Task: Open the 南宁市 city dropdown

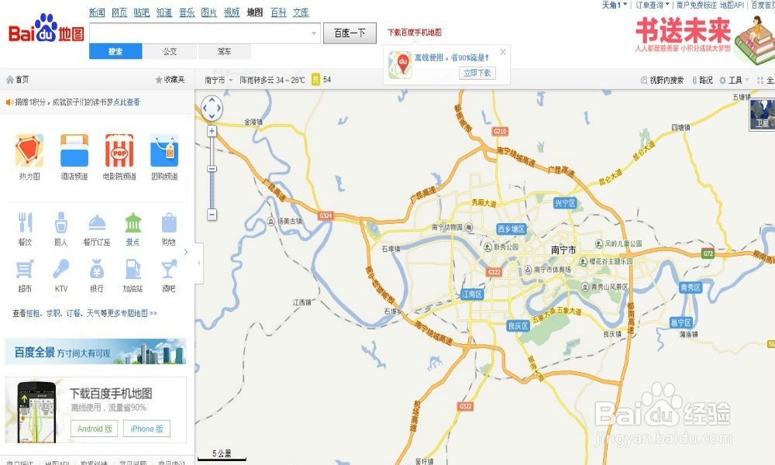Action: click(x=219, y=80)
